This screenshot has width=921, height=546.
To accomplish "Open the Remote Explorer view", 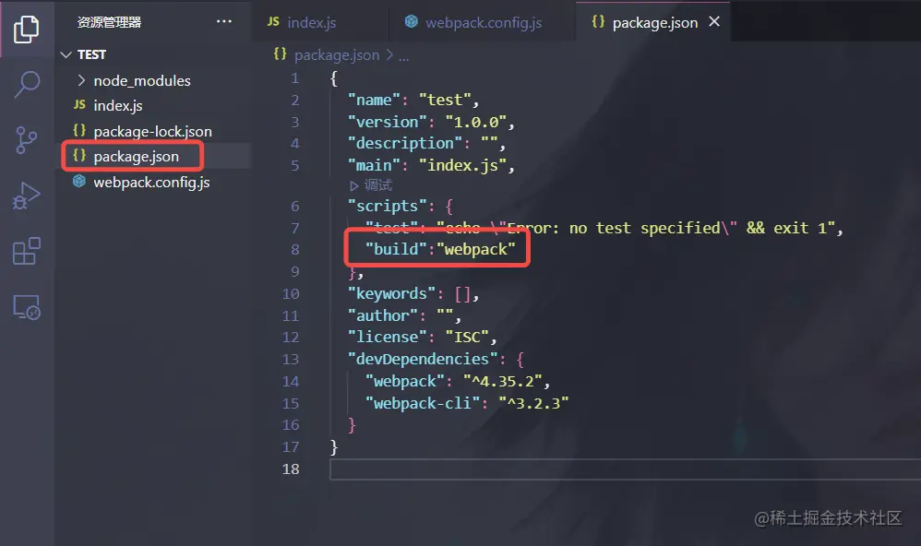I will [x=27, y=307].
